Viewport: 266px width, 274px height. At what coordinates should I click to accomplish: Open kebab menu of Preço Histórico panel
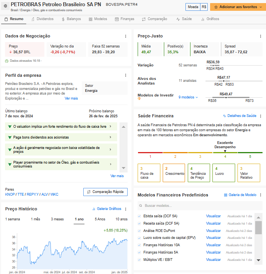click(x=126, y=209)
